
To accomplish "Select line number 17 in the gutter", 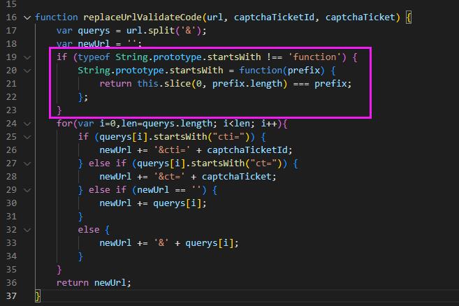I will [10, 30].
